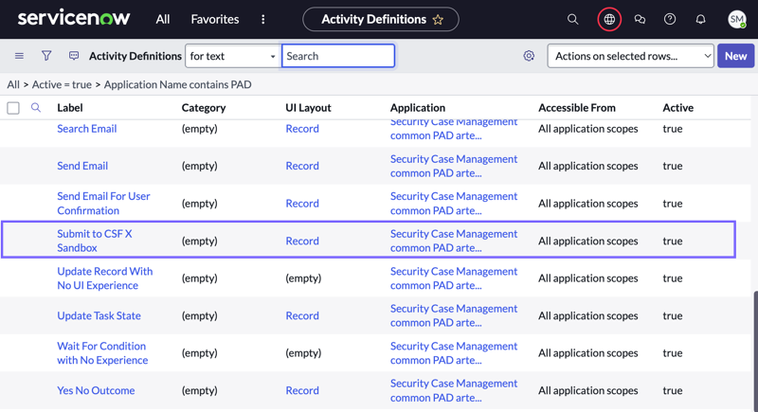Screen dimensions: 758x412
Task: Click Record layout in Send Email row
Action: 302,166
